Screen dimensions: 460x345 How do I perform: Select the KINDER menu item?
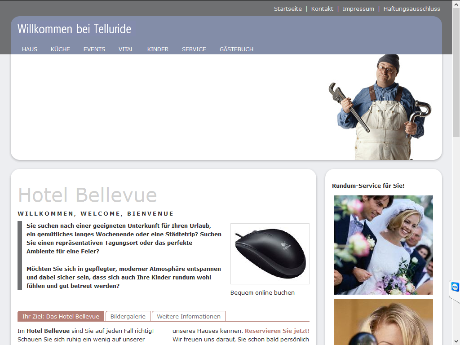[x=158, y=49]
